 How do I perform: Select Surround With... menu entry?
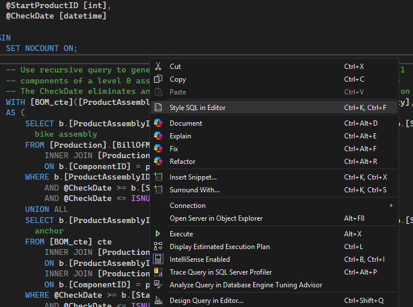point(194,190)
